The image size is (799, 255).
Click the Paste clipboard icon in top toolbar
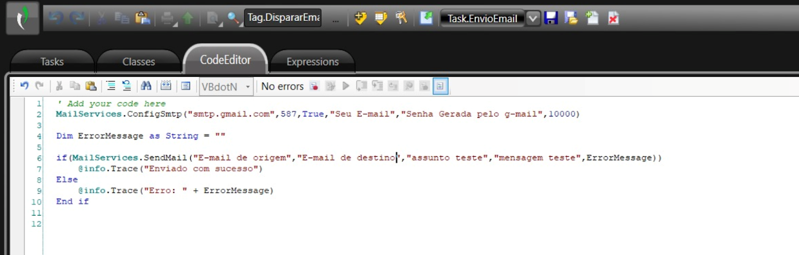tap(142, 18)
